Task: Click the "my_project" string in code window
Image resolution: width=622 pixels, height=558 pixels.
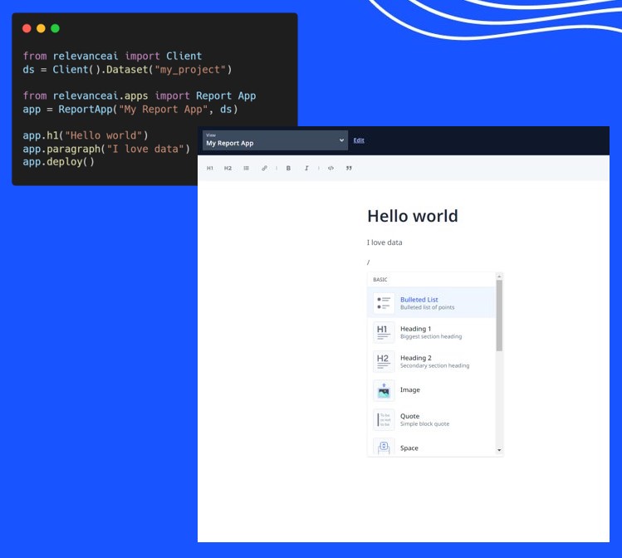Action: click(x=190, y=70)
